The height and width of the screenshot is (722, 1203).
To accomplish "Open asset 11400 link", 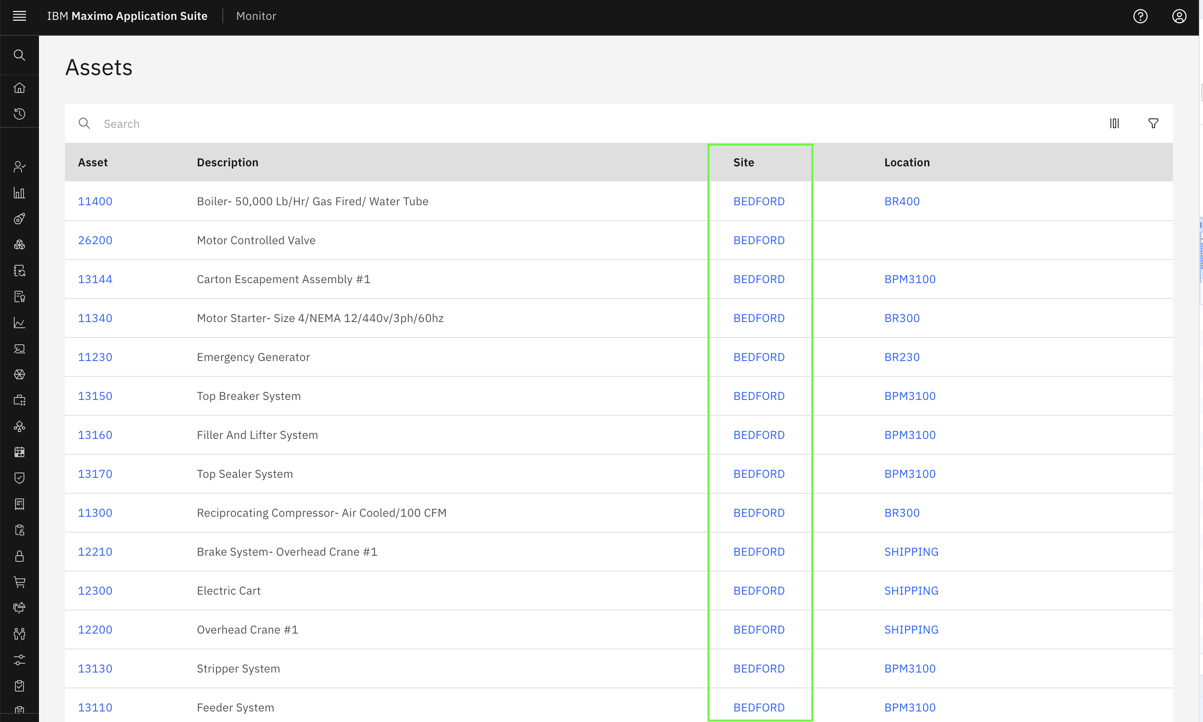I will (95, 202).
